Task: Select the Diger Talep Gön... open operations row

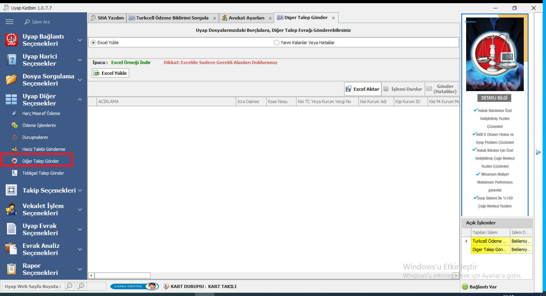Action: [497, 249]
